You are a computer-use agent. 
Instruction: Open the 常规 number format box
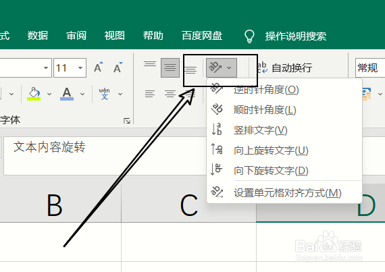pyautogui.click(x=369, y=67)
